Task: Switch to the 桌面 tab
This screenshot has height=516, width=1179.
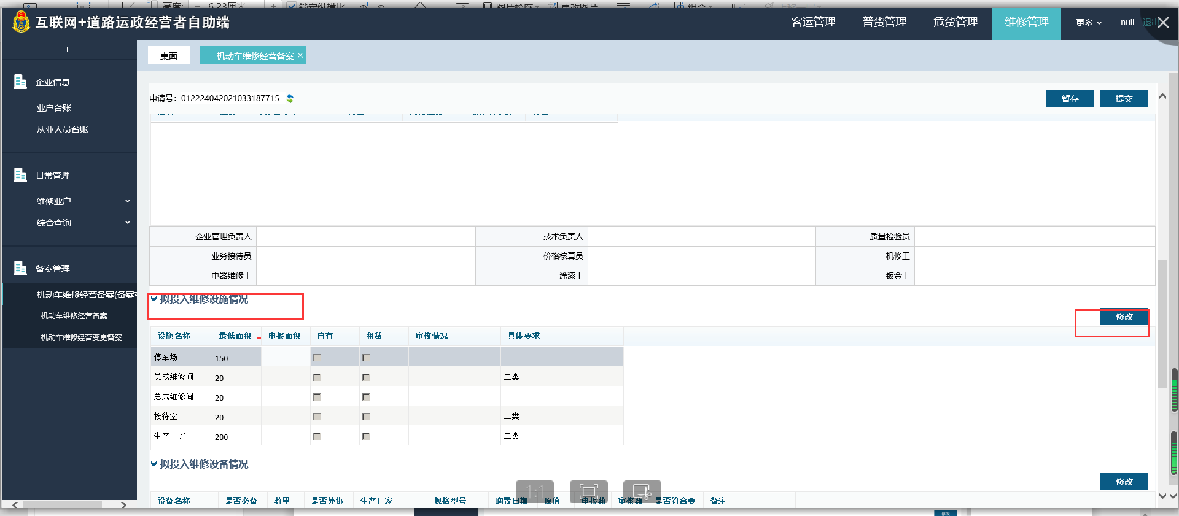Action: [169, 56]
